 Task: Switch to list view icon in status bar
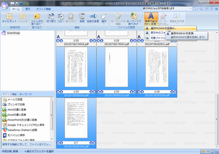pos(208,152)
